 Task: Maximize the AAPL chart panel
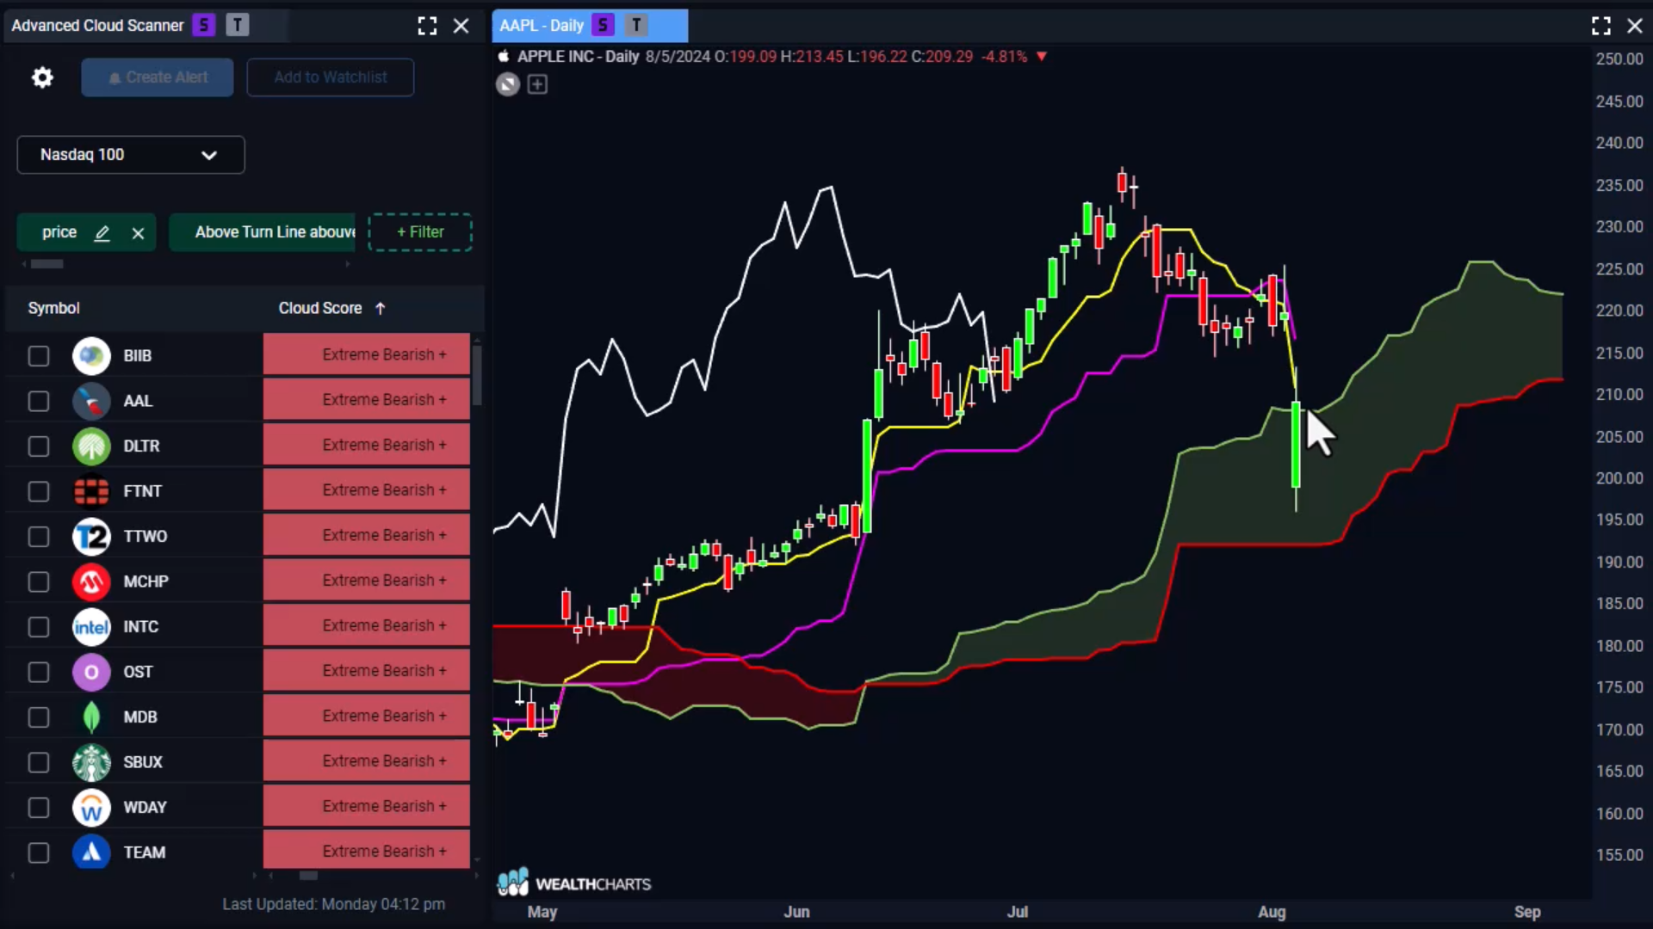(1600, 26)
